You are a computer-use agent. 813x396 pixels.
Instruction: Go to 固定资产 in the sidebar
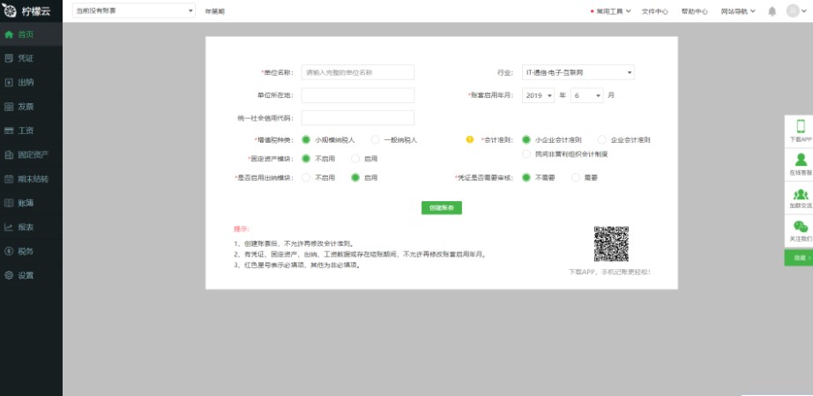click(x=32, y=154)
